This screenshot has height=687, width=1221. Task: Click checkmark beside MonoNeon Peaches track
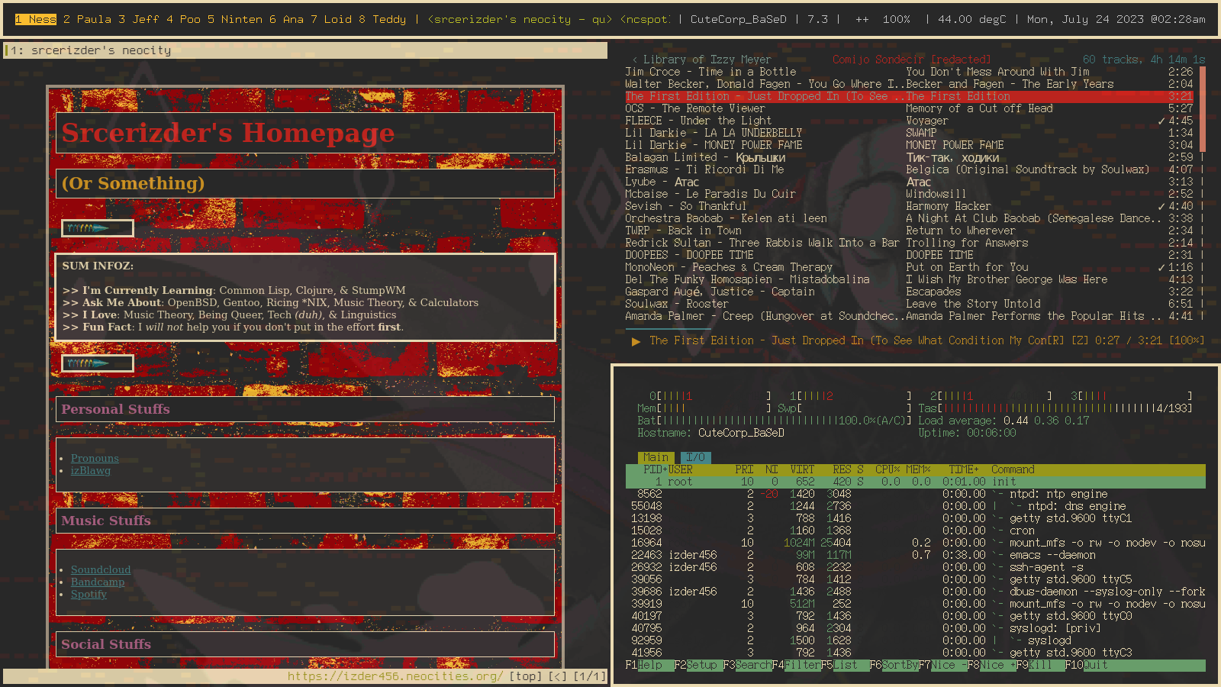point(1161,267)
